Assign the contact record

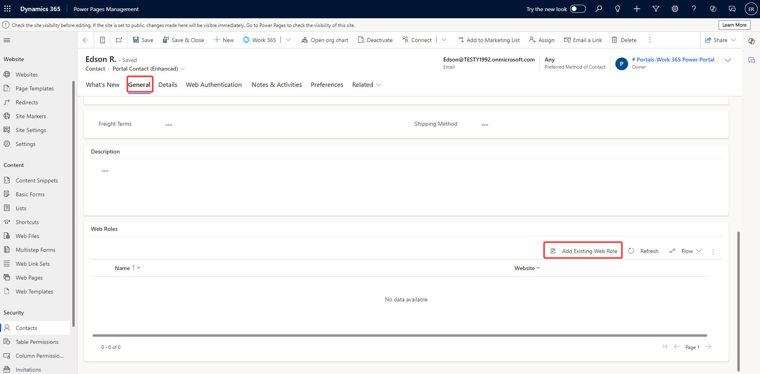[542, 40]
